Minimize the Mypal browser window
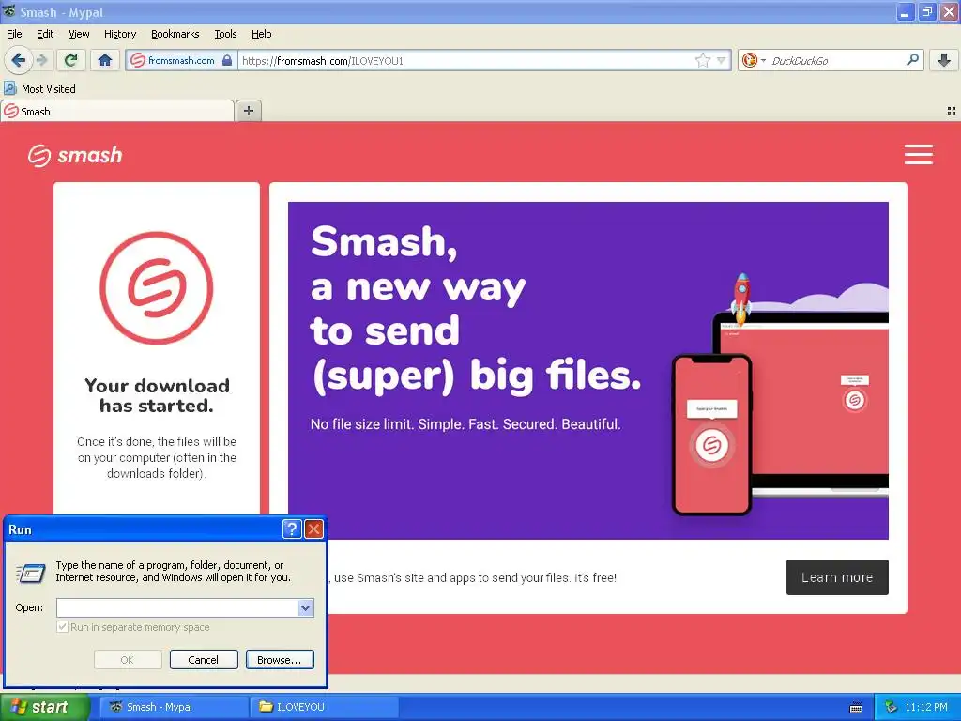The width and height of the screenshot is (961, 721). (x=905, y=12)
